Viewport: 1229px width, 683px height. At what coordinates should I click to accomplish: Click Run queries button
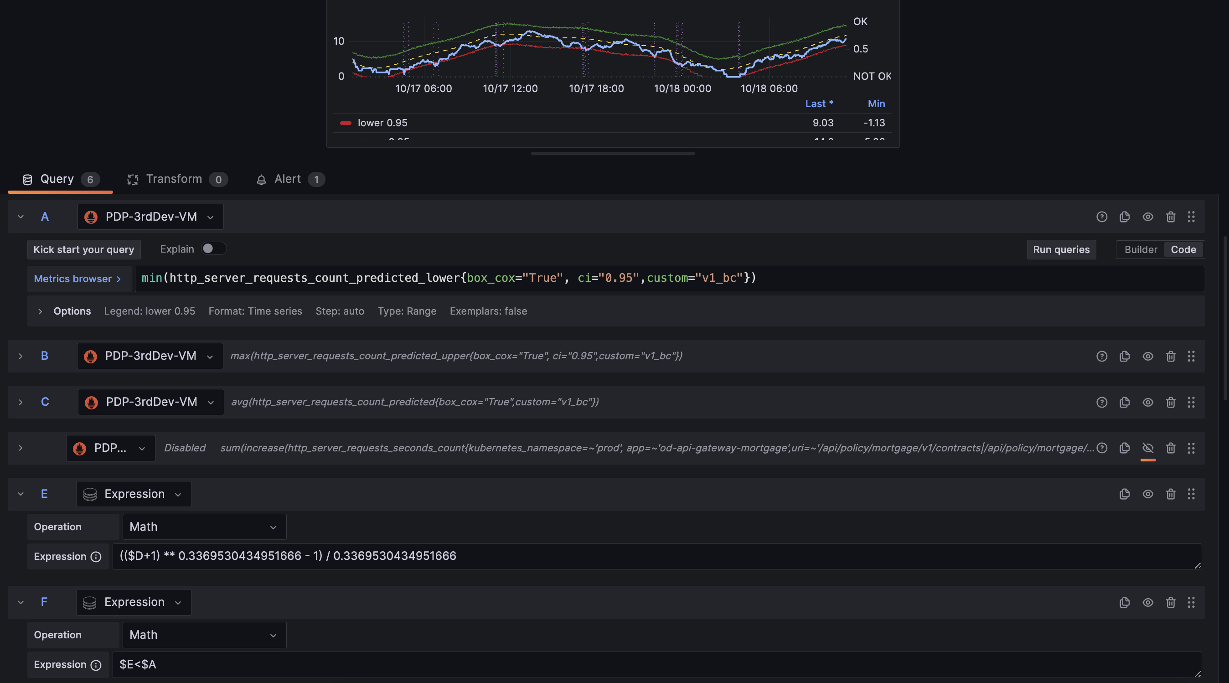1061,249
